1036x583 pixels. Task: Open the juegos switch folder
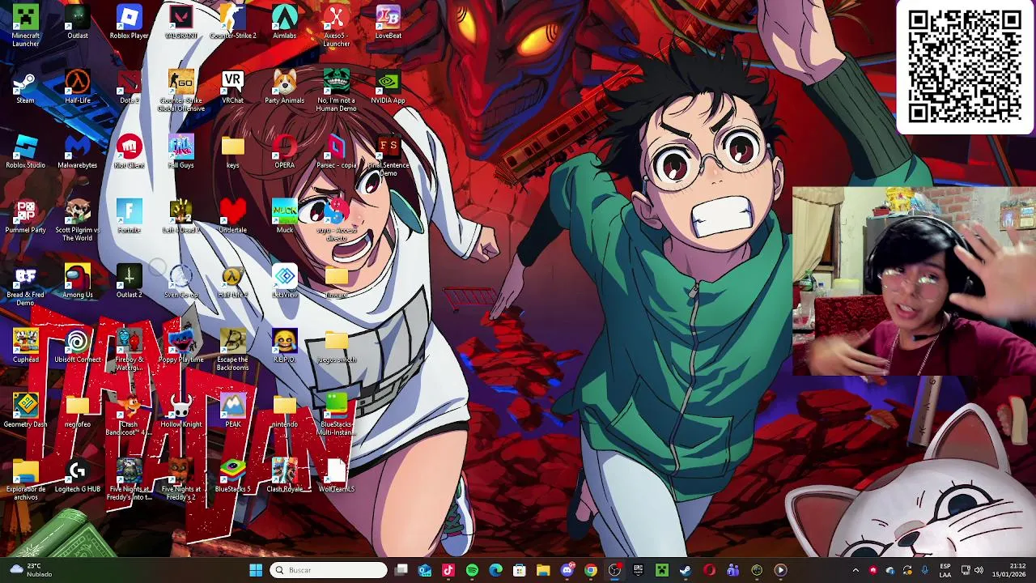(337, 347)
